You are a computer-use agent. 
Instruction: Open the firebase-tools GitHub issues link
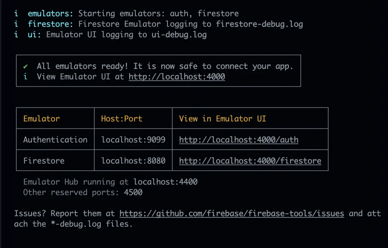click(x=232, y=213)
